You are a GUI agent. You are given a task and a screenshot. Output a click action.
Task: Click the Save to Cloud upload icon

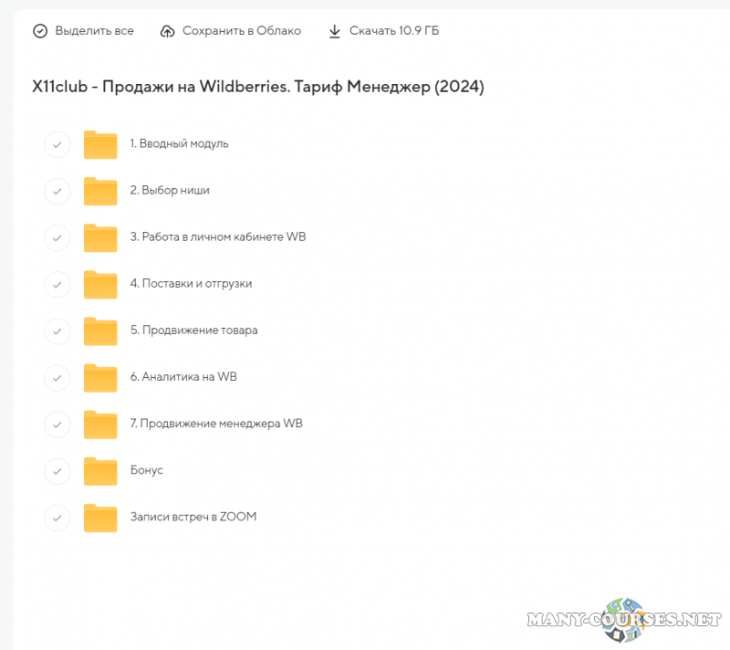click(x=167, y=31)
